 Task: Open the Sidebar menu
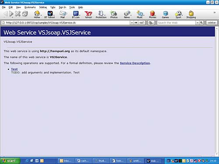point(43,7)
